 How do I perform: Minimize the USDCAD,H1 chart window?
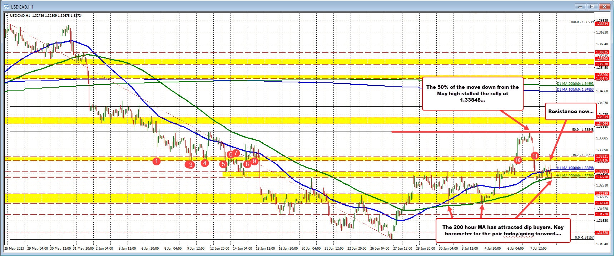point(580,6)
